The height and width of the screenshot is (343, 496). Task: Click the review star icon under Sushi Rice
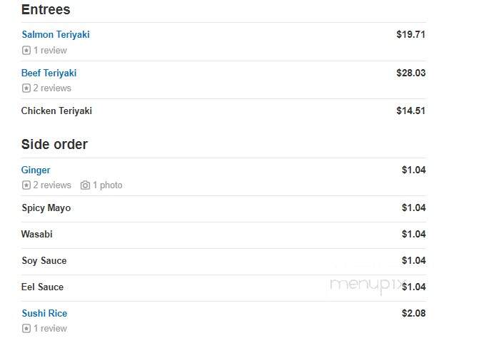[x=26, y=329]
